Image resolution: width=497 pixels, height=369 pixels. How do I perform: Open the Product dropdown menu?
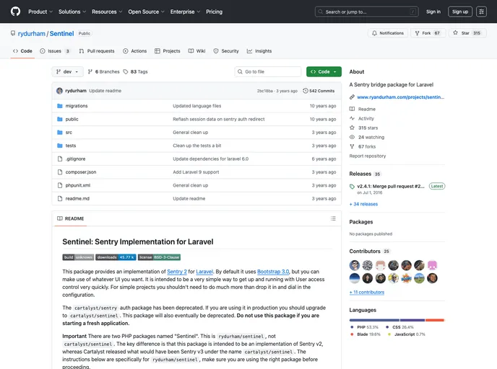coord(40,12)
